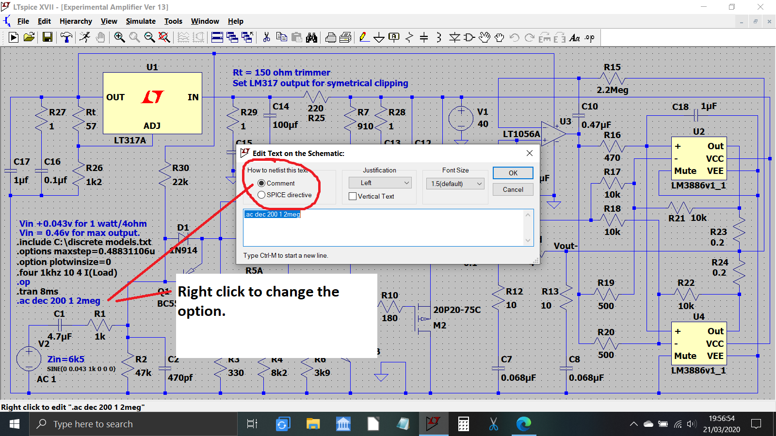Open the Font Size dropdown
Image resolution: width=776 pixels, height=436 pixels.
(x=455, y=184)
